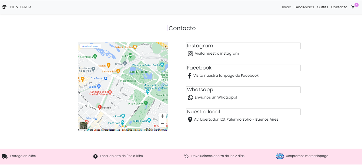Click the Contacto page heading
362x168 pixels.
tap(182, 28)
